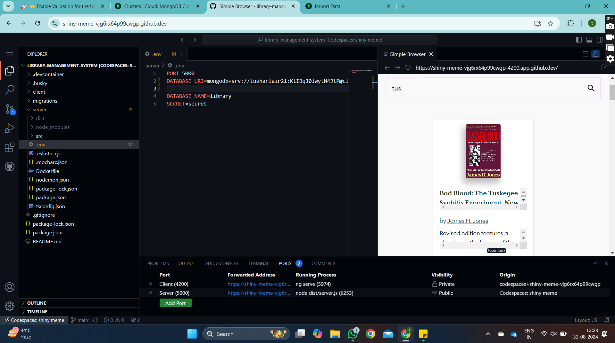Viewport: 615px width, 343px height.
Task: Expand the OUTLINE section
Action: tap(37, 303)
